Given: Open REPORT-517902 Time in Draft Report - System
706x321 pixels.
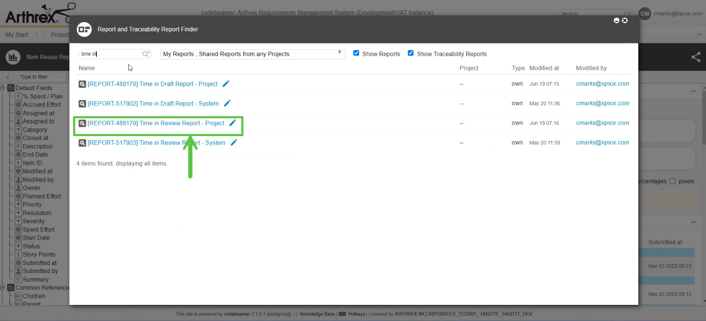Looking at the screenshot, I should coord(153,103).
